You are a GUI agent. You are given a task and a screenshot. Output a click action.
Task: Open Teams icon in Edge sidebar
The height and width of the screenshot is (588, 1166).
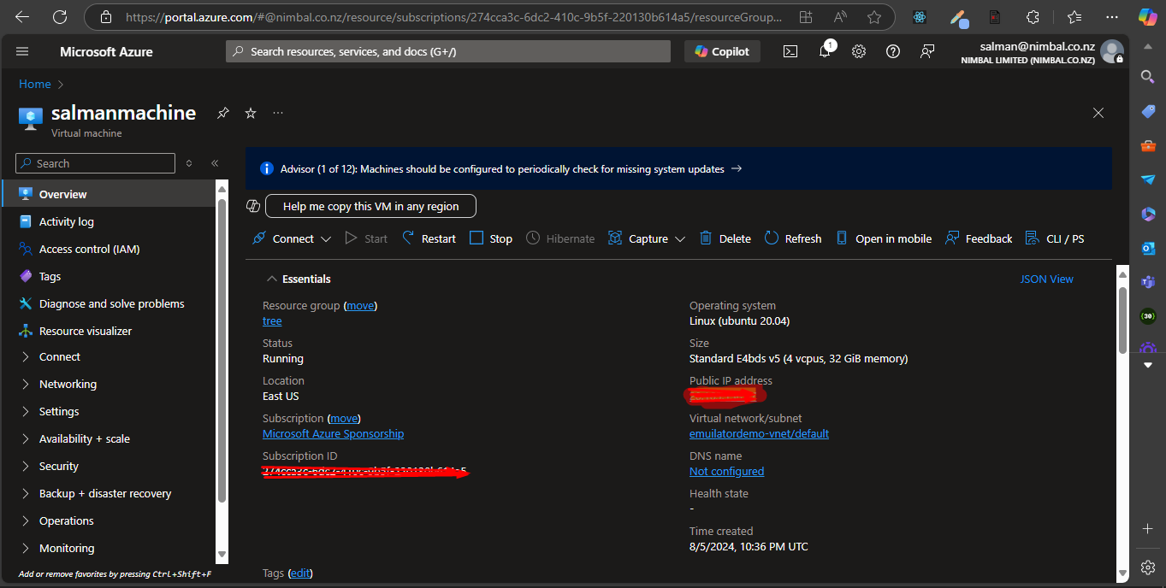point(1148,282)
